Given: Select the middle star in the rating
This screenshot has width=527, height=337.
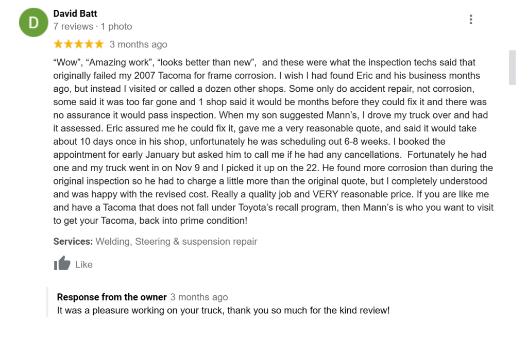Looking at the screenshot, I should click(78, 44).
